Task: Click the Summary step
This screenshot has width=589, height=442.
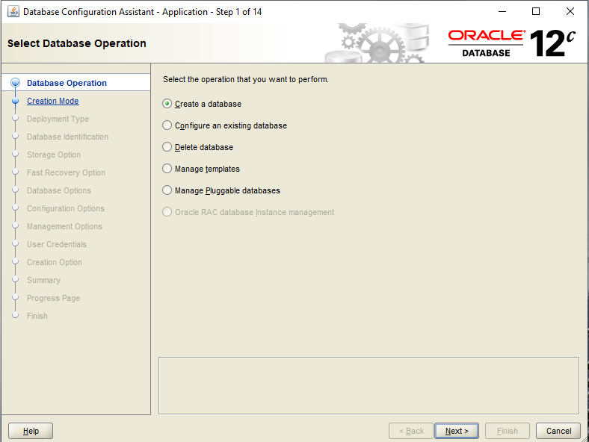Action: (43, 280)
